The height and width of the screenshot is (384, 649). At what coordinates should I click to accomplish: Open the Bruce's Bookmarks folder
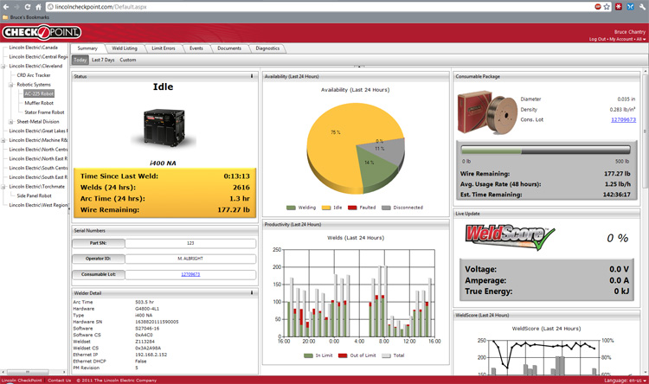click(x=27, y=16)
